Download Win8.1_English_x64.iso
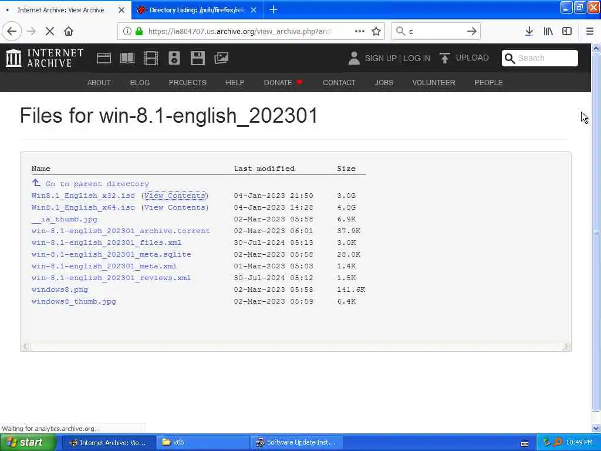Image resolution: width=601 pixels, height=451 pixels. (x=83, y=207)
